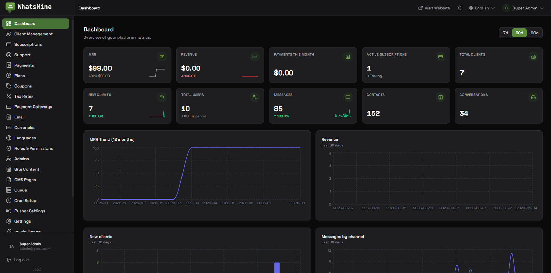The height and width of the screenshot is (273, 551).
Task: Click the Queue server icon
Action: click(9, 190)
